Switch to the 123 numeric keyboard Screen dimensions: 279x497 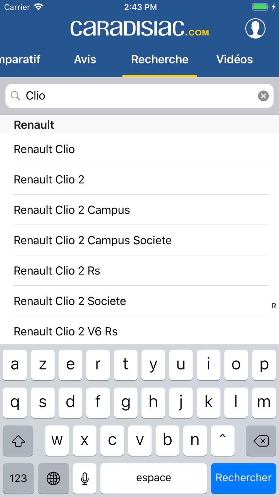tap(18, 478)
